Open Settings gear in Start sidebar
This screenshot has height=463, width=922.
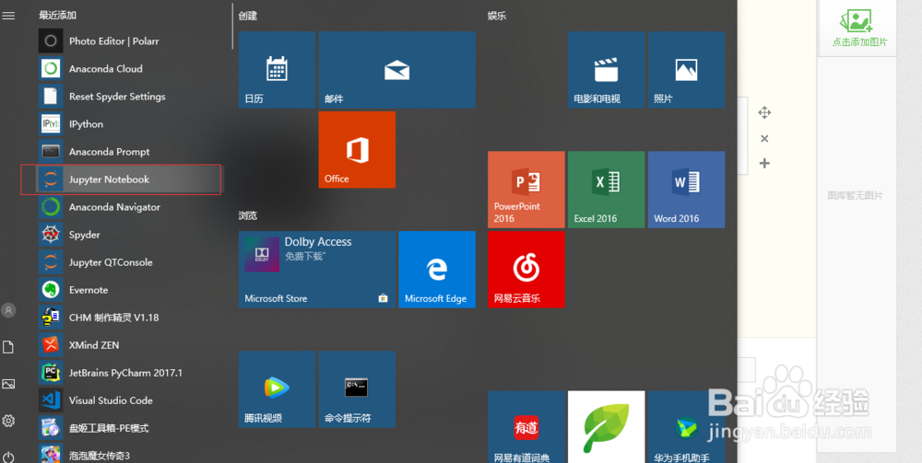(8, 421)
